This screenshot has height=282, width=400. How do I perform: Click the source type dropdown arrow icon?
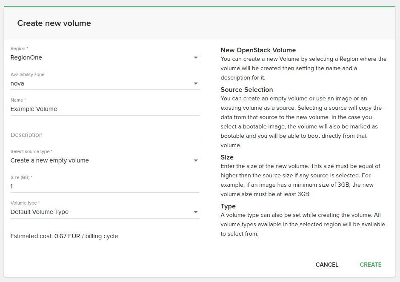196,161
